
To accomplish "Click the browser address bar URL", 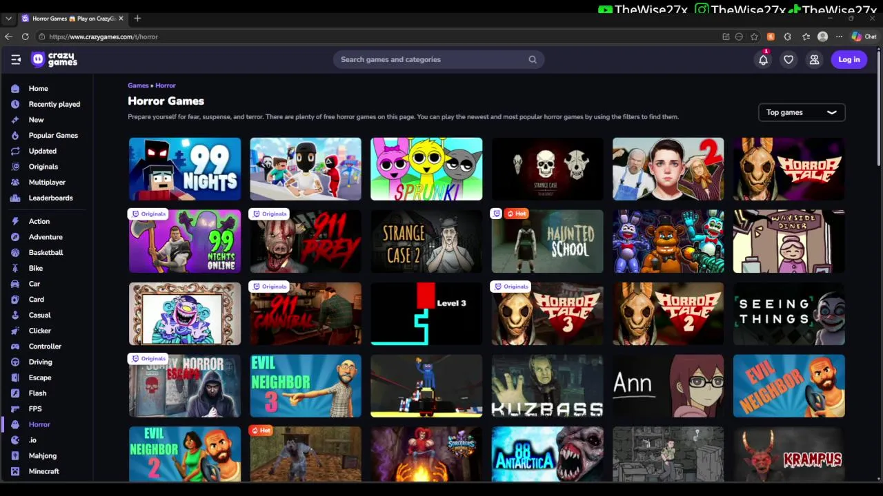I will coord(103,37).
